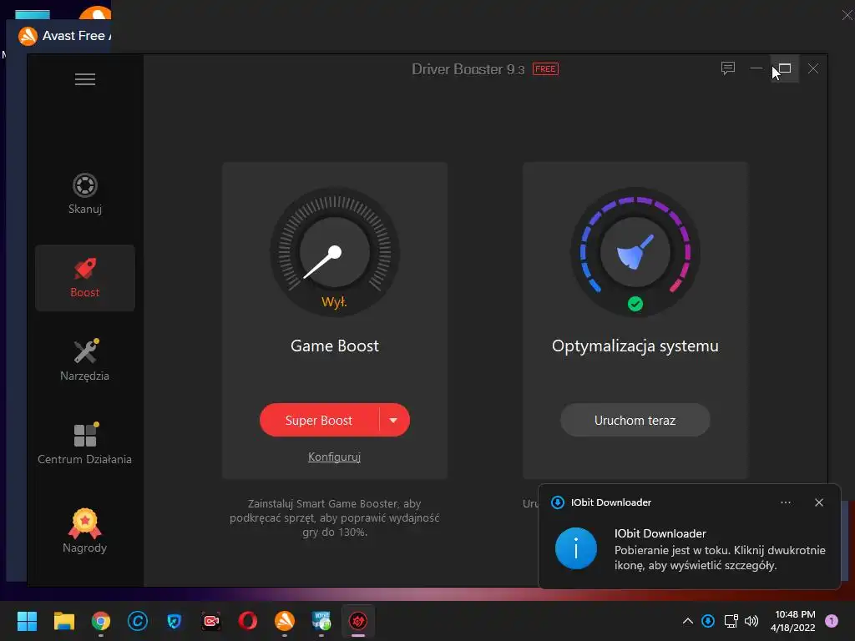This screenshot has width=855, height=641.
Task: Open Opera browser from taskbar
Action: 247,621
